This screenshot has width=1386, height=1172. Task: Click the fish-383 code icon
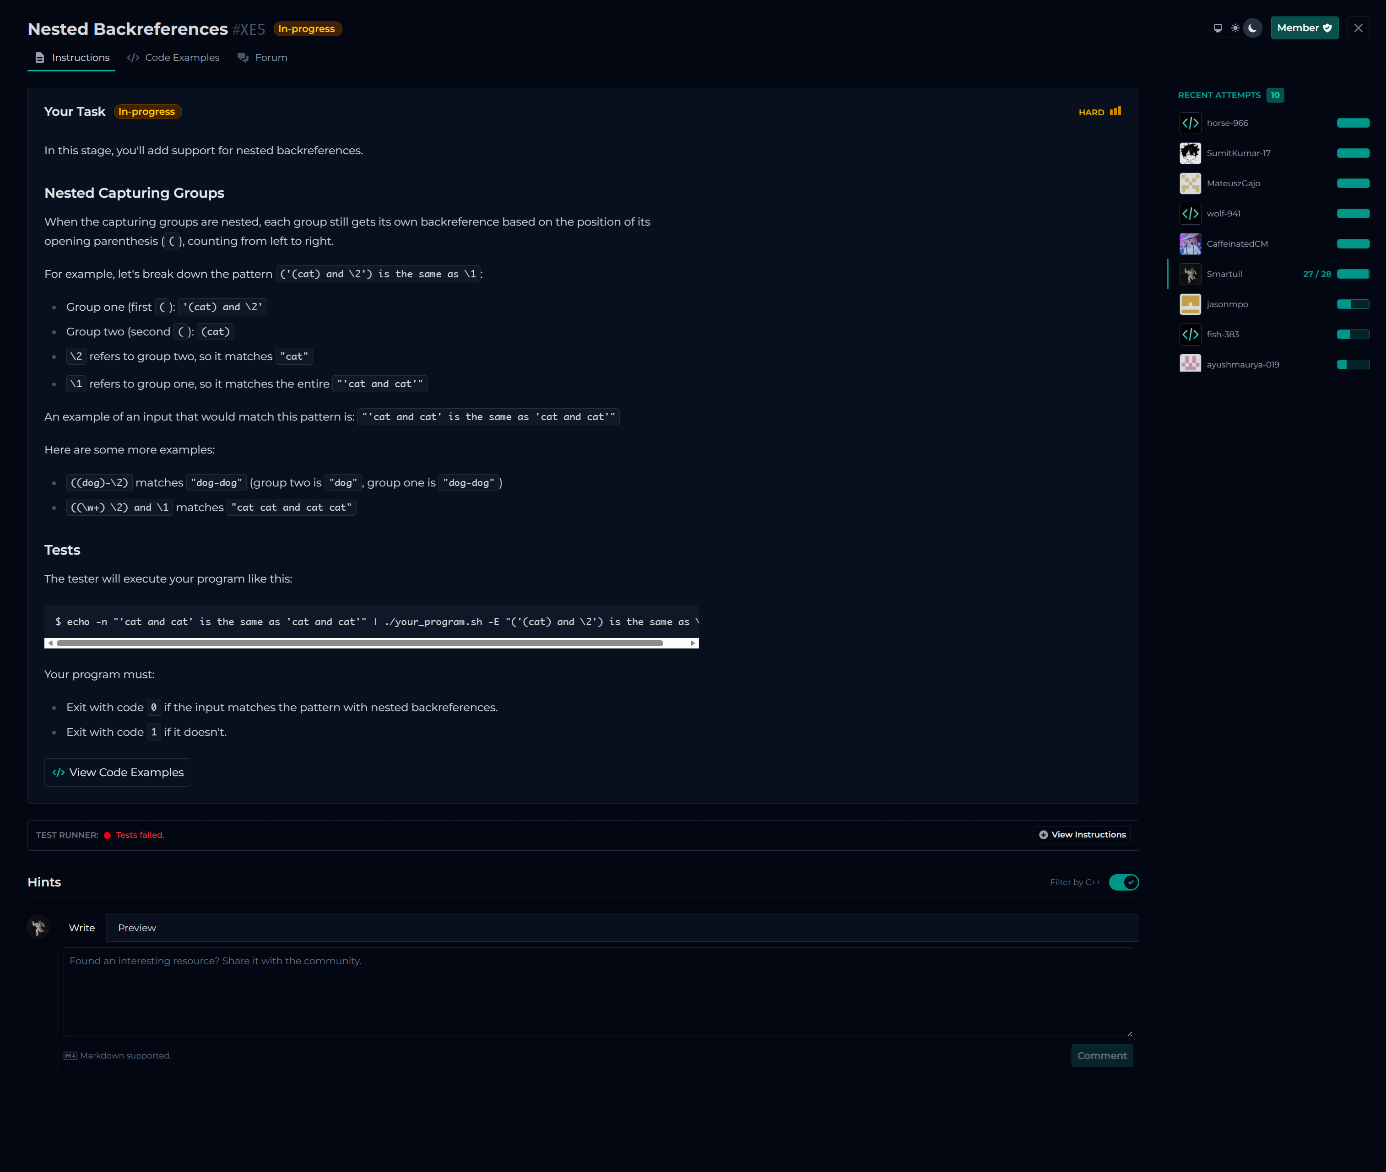1190,334
